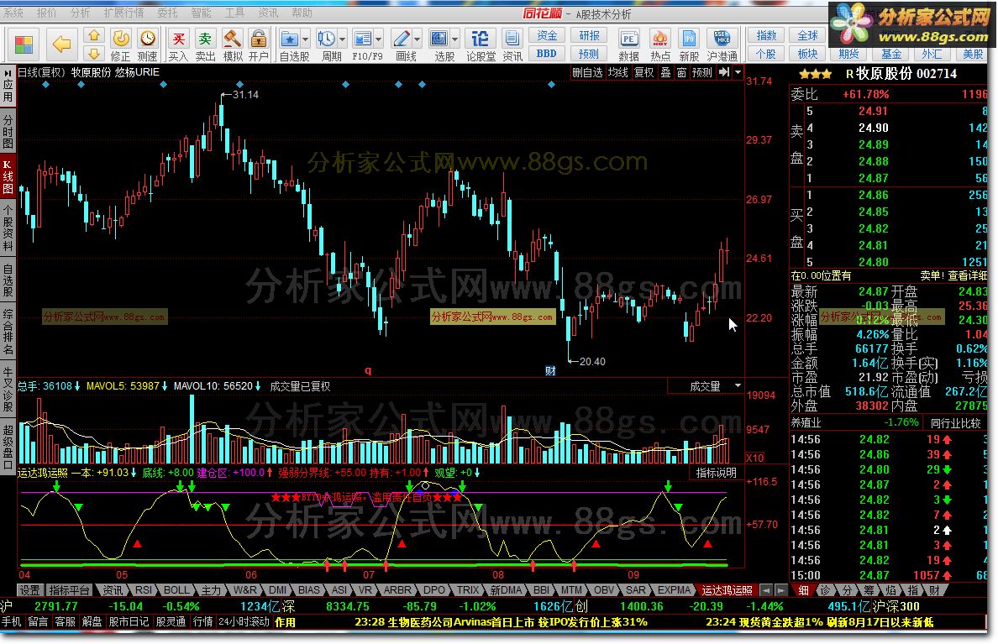Click the 买入 buy icon
The height and width of the screenshot is (644, 998).
coord(179,45)
